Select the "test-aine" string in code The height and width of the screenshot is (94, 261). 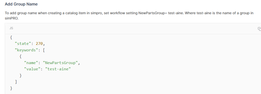click(x=58, y=69)
